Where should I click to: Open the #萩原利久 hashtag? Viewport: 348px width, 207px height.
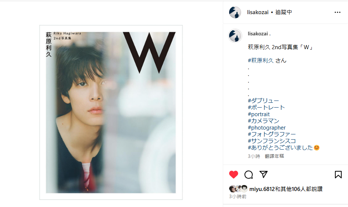(261, 61)
